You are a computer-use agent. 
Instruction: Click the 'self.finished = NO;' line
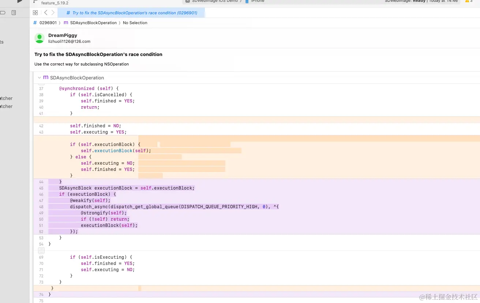point(95,126)
